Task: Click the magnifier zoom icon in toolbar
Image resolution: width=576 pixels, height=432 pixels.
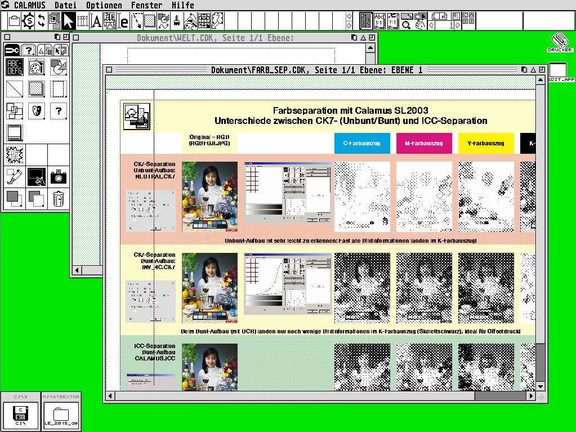Action: click(407, 24)
